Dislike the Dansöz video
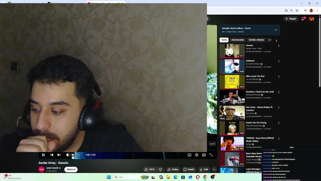321x181 pixels. (x=160, y=169)
